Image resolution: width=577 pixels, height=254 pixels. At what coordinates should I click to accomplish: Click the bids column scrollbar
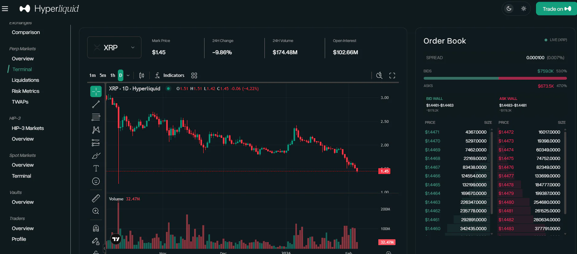pos(492,173)
